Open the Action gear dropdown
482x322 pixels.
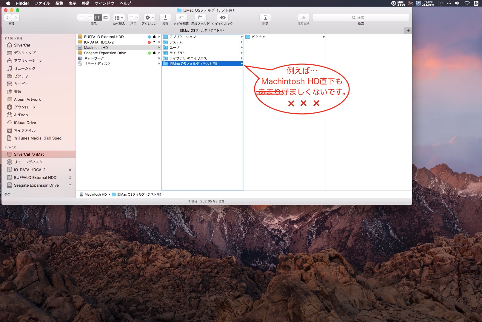pos(149,18)
